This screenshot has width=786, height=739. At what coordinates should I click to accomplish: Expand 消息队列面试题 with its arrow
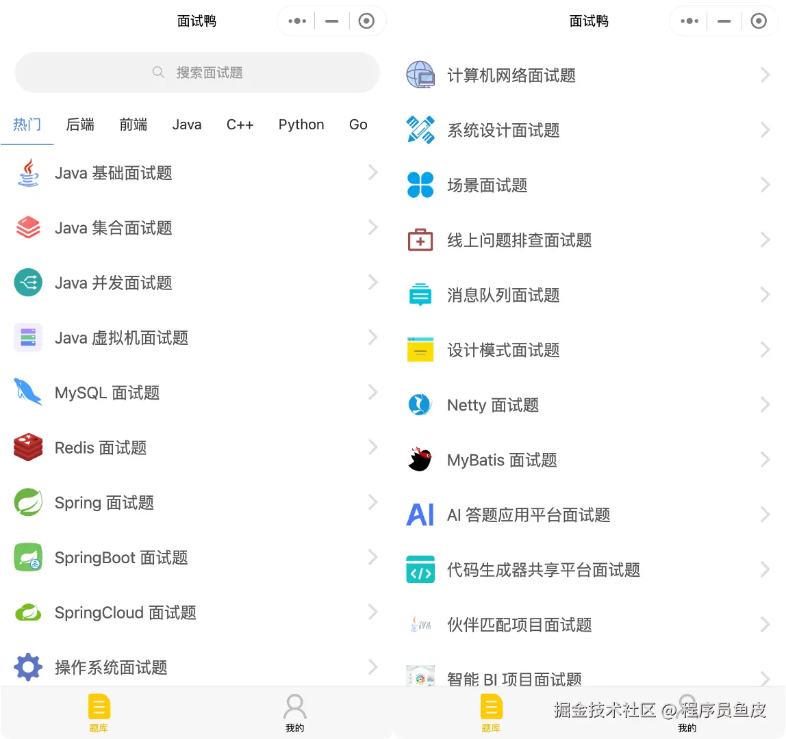tap(766, 295)
